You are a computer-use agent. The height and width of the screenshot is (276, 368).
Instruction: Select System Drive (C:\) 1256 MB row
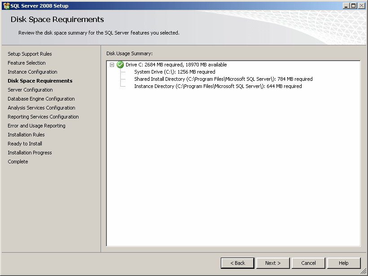[x=175, y=72]
